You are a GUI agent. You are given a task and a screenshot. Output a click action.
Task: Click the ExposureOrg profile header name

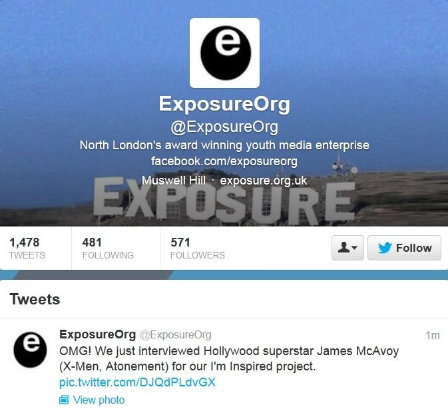click(224, 104)
